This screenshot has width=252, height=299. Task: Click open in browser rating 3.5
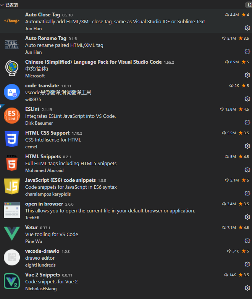(244, 204)
